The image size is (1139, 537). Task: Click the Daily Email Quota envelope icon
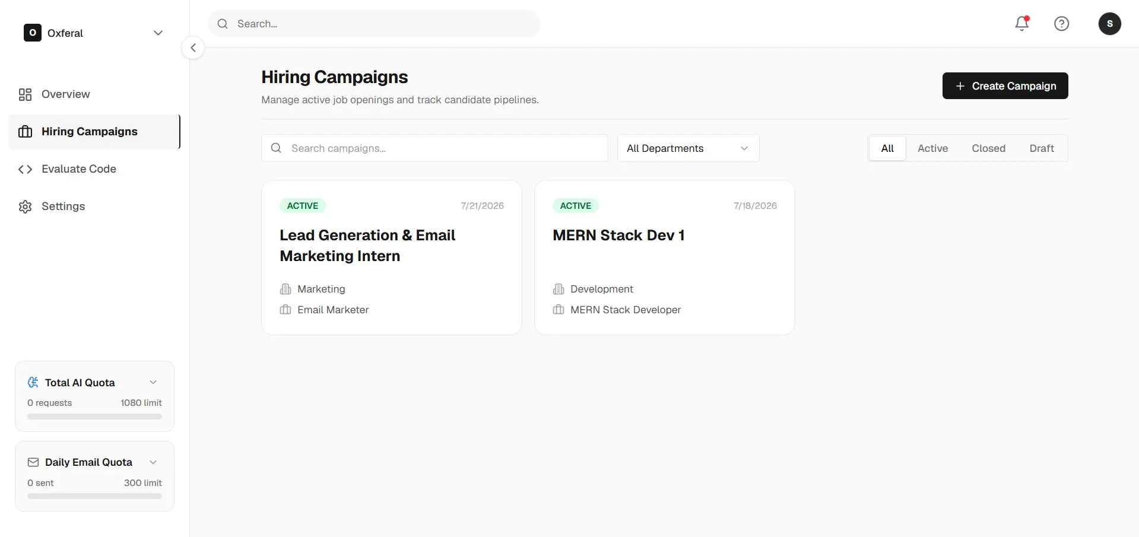pyautogui.click(x=33, y=462)
